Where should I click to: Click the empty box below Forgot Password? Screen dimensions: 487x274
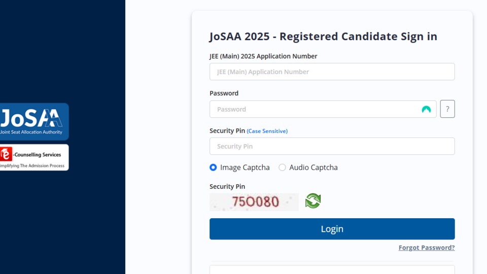(x=332, y=269)
